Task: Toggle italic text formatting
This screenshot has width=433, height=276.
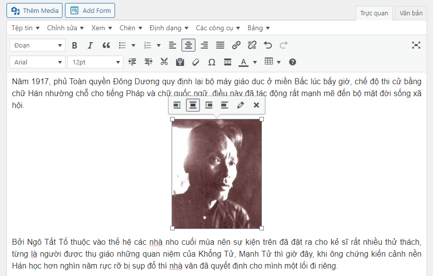Action: pyautogui.click(x=90, y=46)
